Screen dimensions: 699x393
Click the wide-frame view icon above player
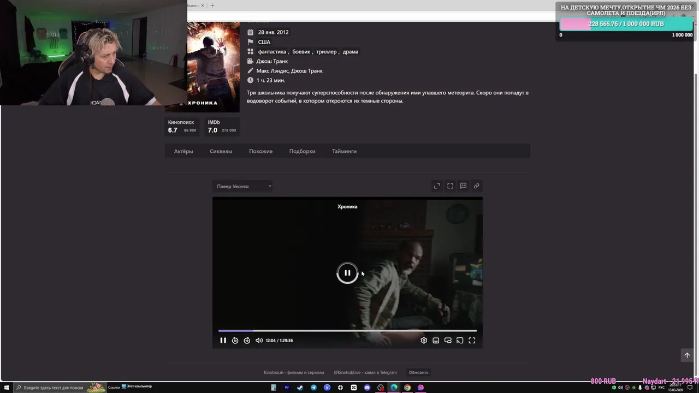450,186
